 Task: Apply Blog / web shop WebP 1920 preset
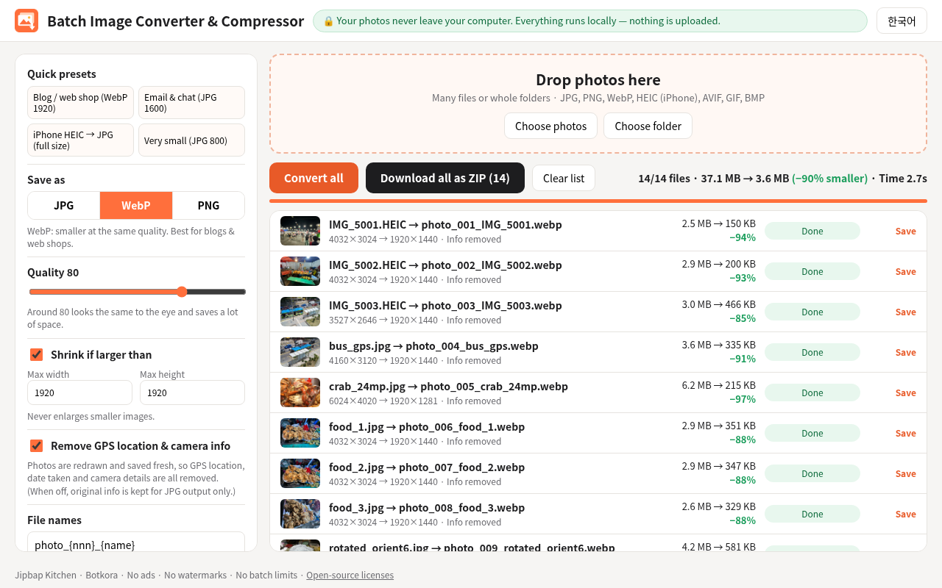(x=80, y=103)
